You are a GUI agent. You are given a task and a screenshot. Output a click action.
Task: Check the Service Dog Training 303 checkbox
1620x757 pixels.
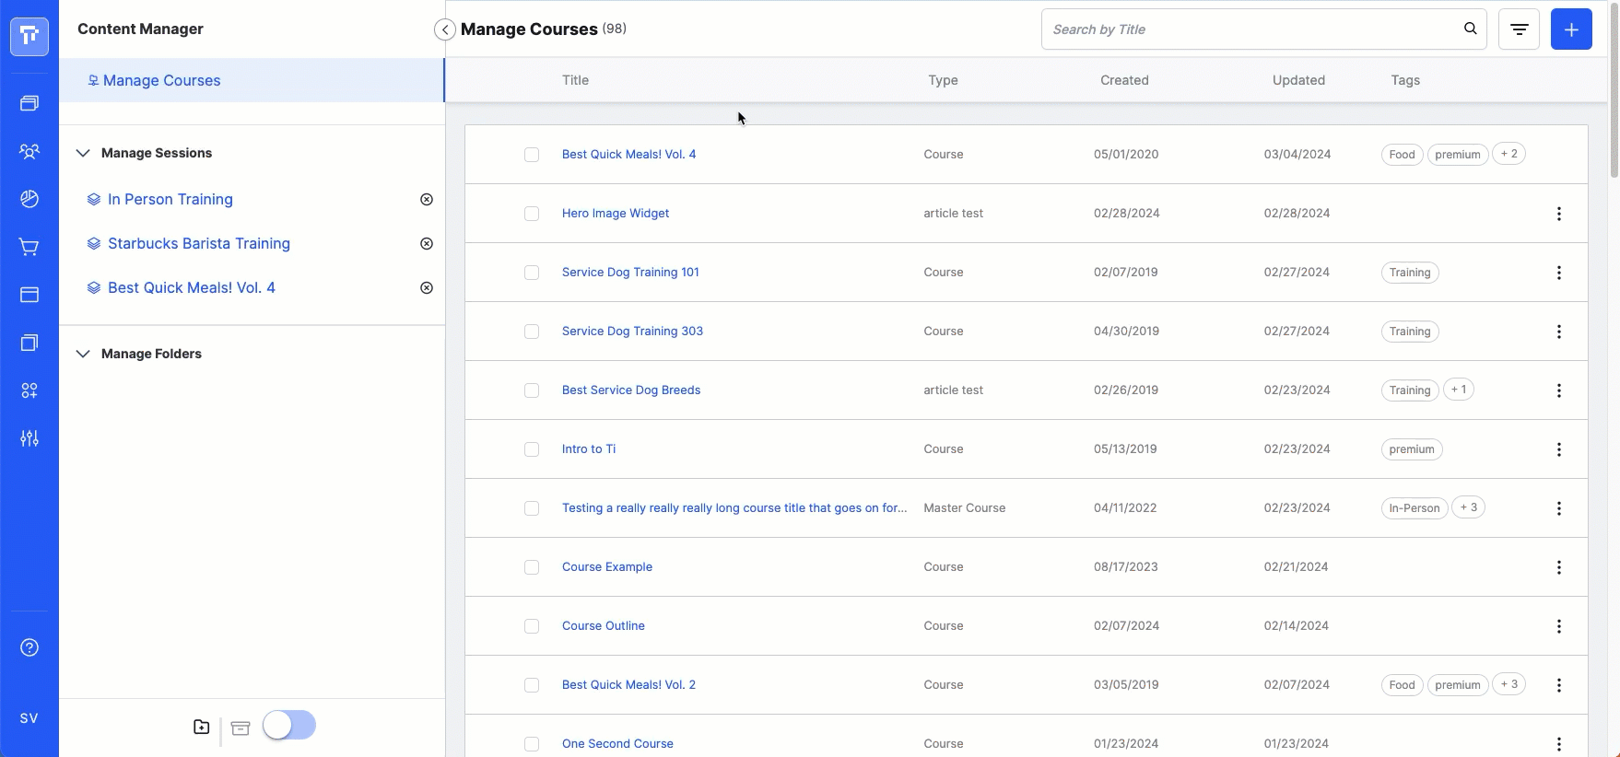coord(532,332)
